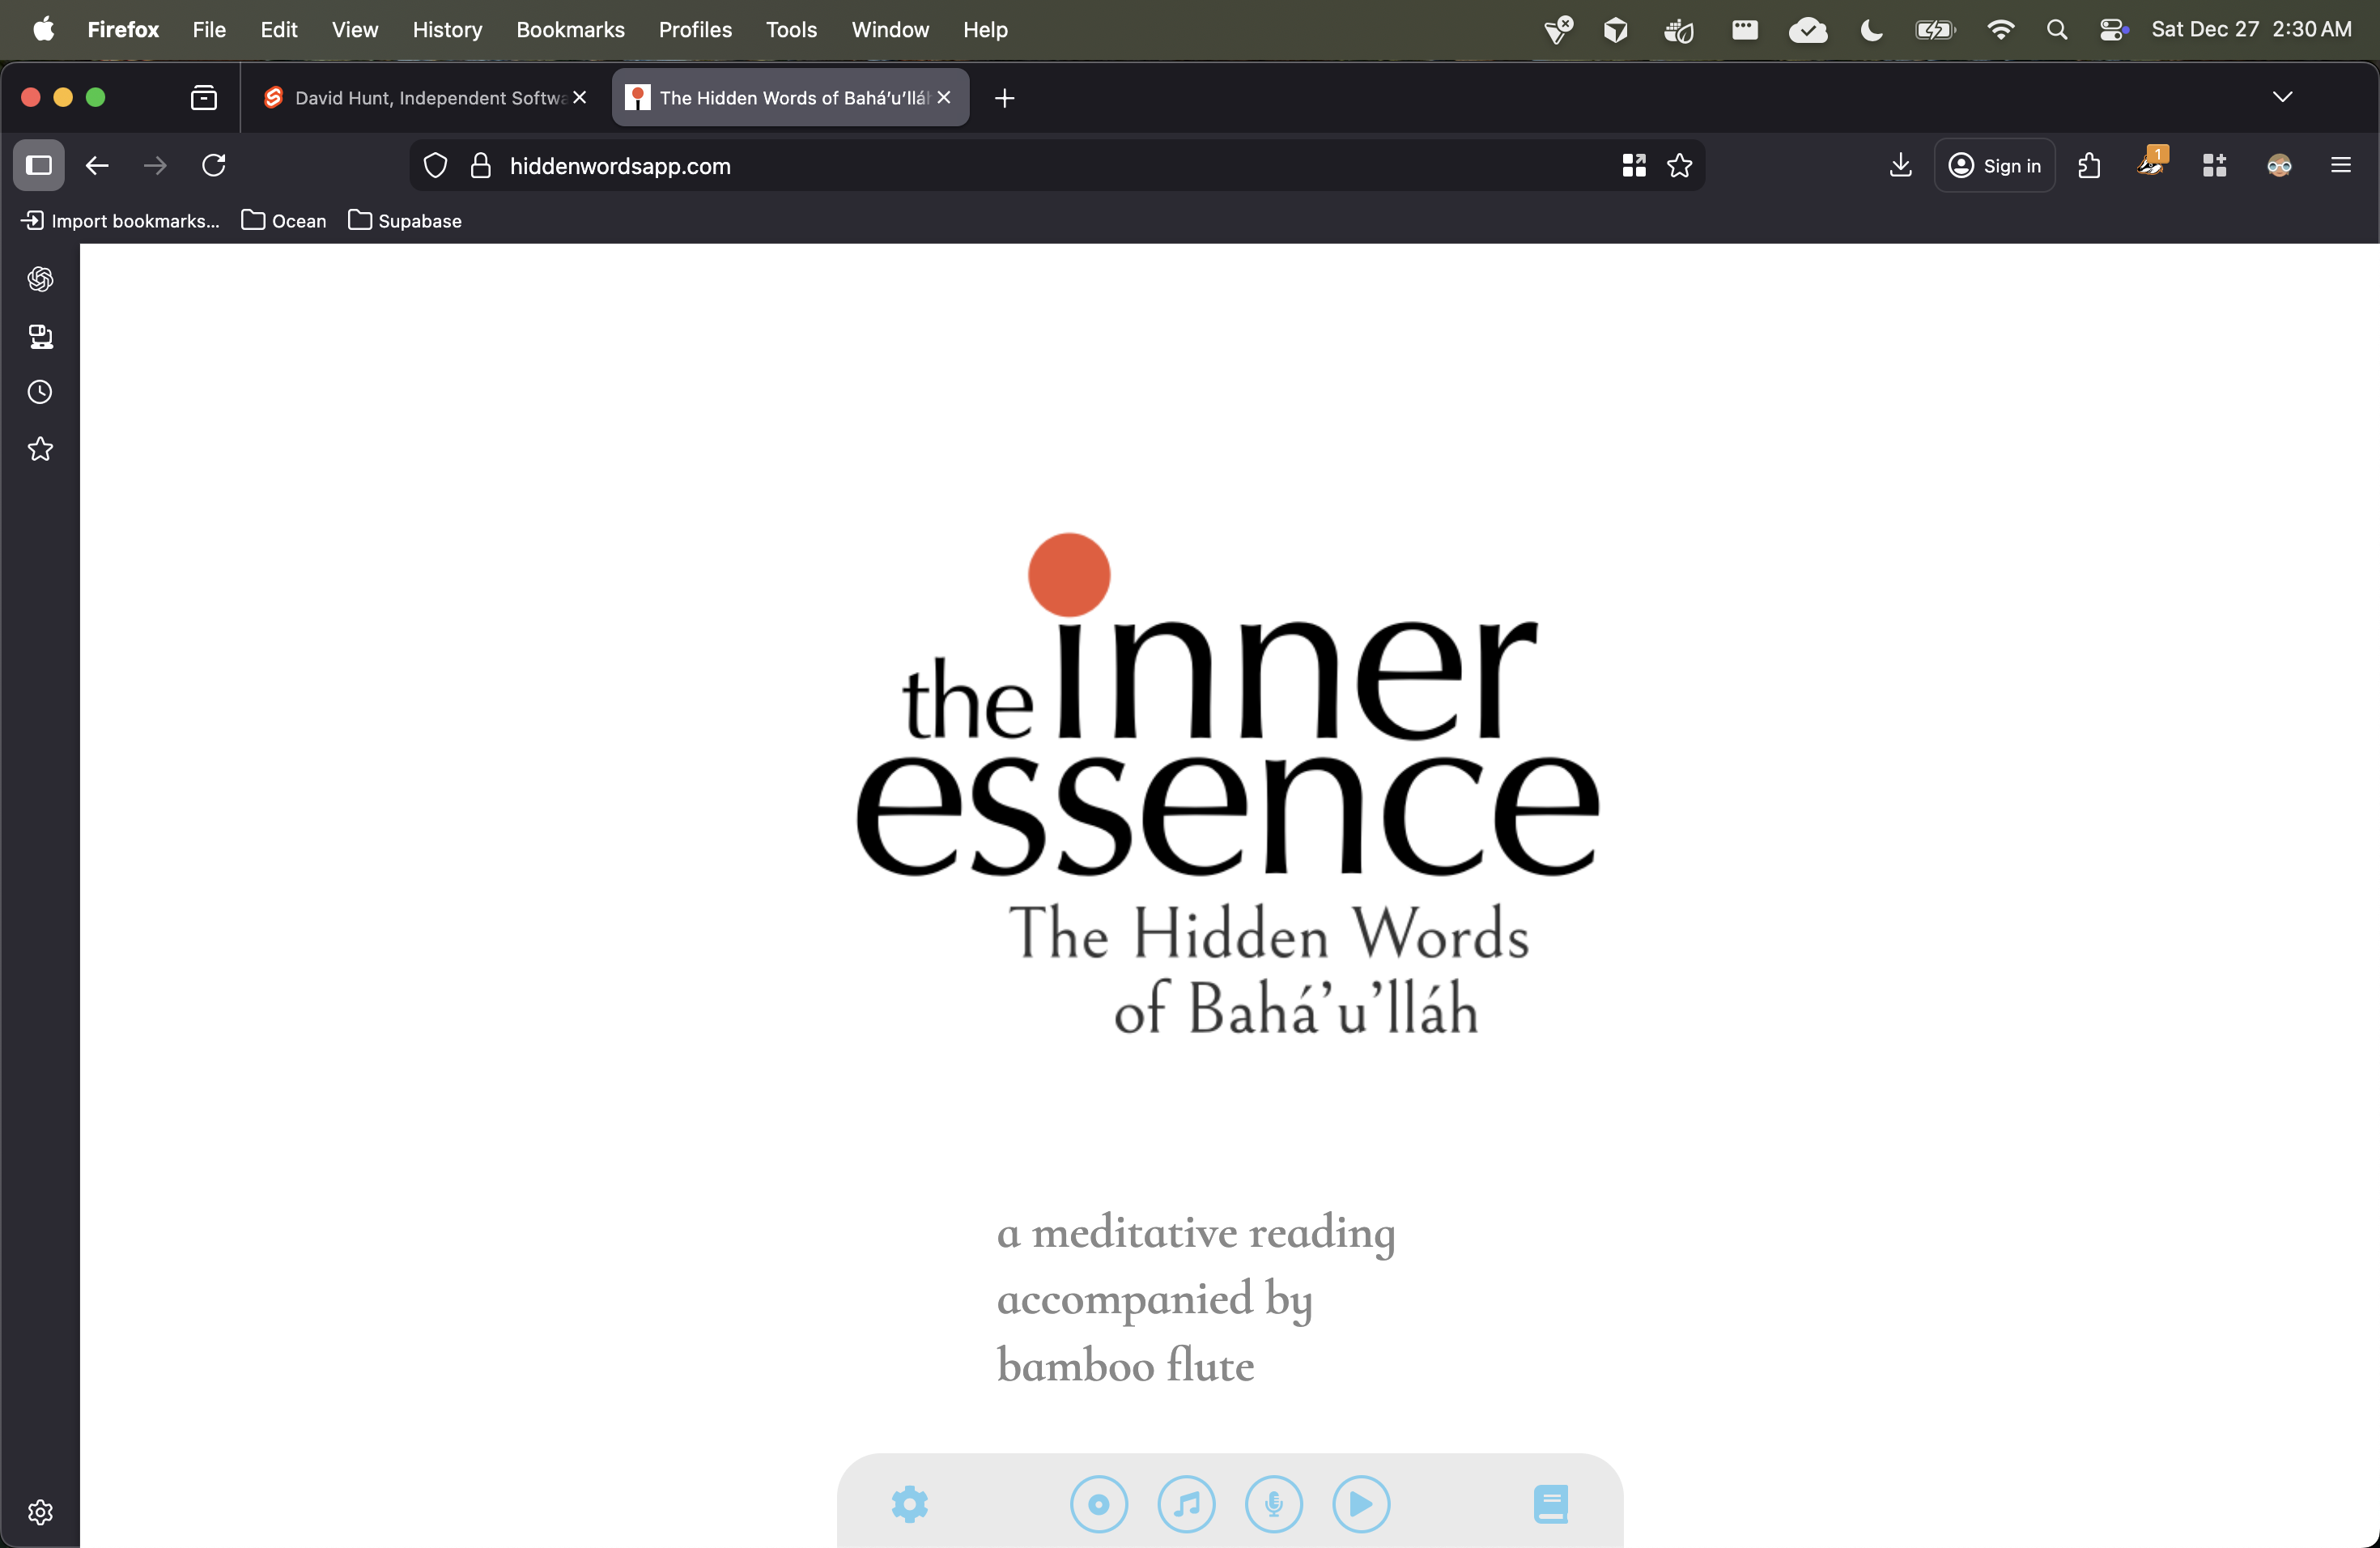Click the tracking protection shield
Image resolution: width=2380 pixels, height=1548 pixels.
pyautogui.click(x=435, y=166)
